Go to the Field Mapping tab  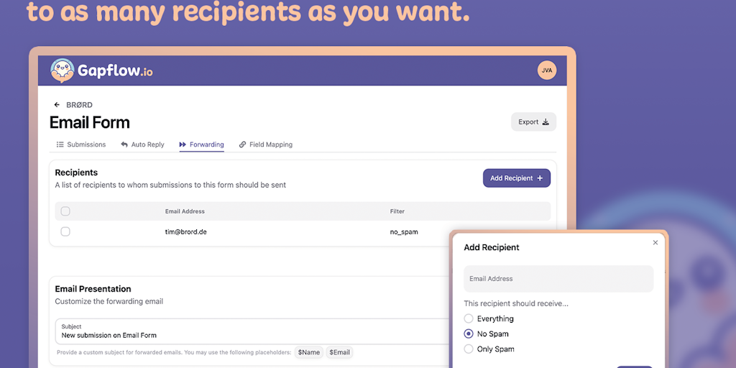270,144
